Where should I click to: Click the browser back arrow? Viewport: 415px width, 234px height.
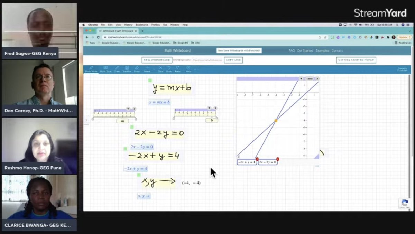(x=87, y=37)
